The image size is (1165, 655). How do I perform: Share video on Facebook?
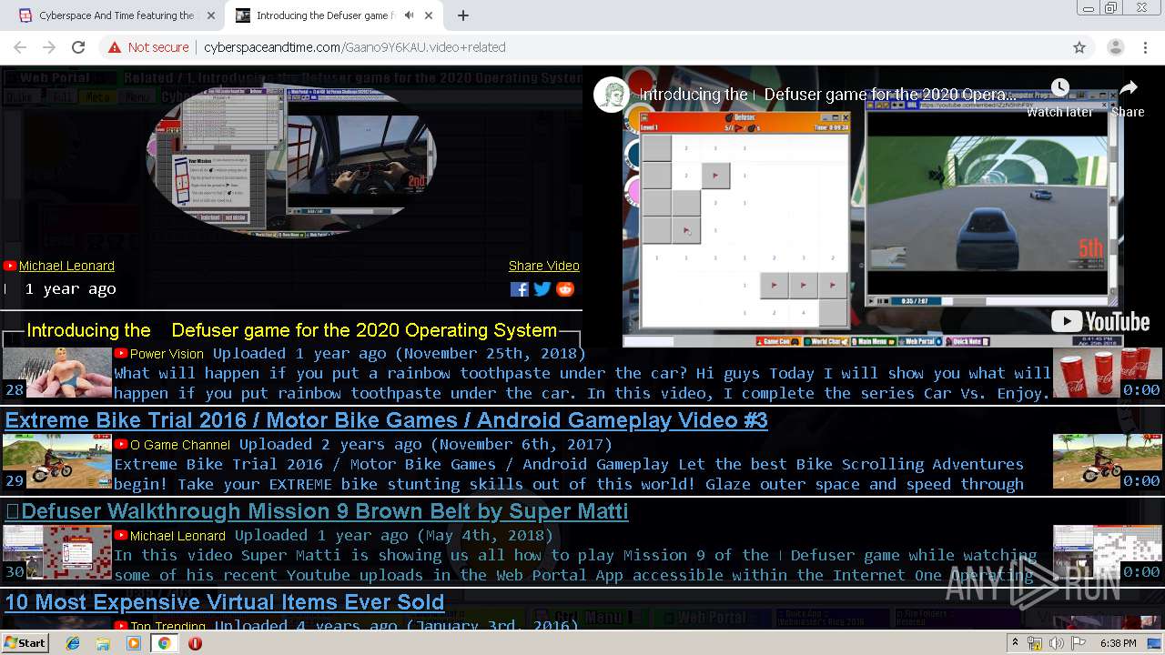tap(520, 289)
